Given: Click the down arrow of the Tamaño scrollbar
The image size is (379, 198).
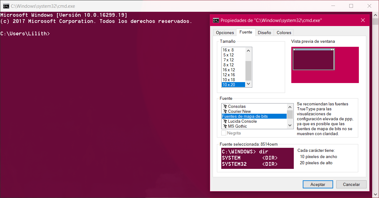Looking at the screenshot, I should [248, 84].
